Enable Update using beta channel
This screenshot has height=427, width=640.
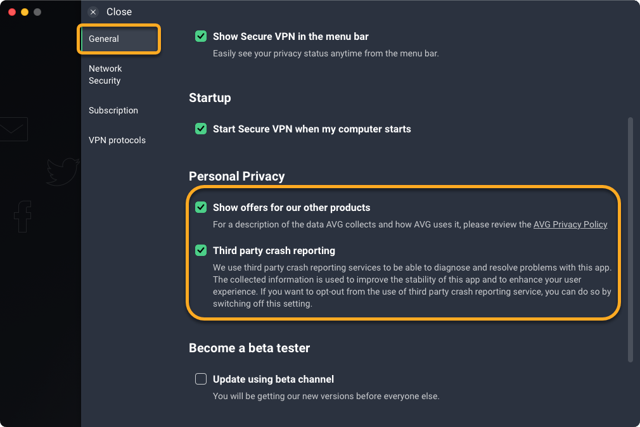click(201, 379)
